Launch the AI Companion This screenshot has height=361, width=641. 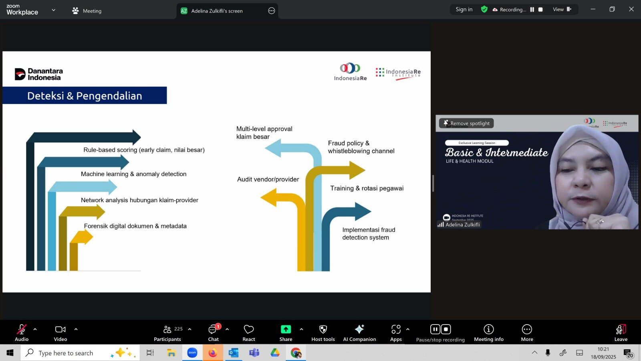(x=359, y=333)
